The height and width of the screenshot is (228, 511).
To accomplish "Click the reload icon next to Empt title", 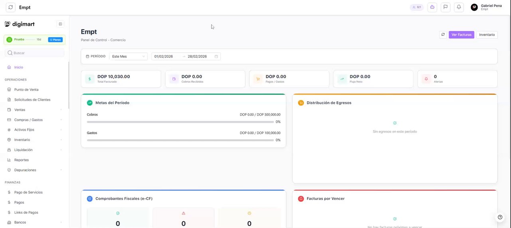I will click(x=10, y=7).
